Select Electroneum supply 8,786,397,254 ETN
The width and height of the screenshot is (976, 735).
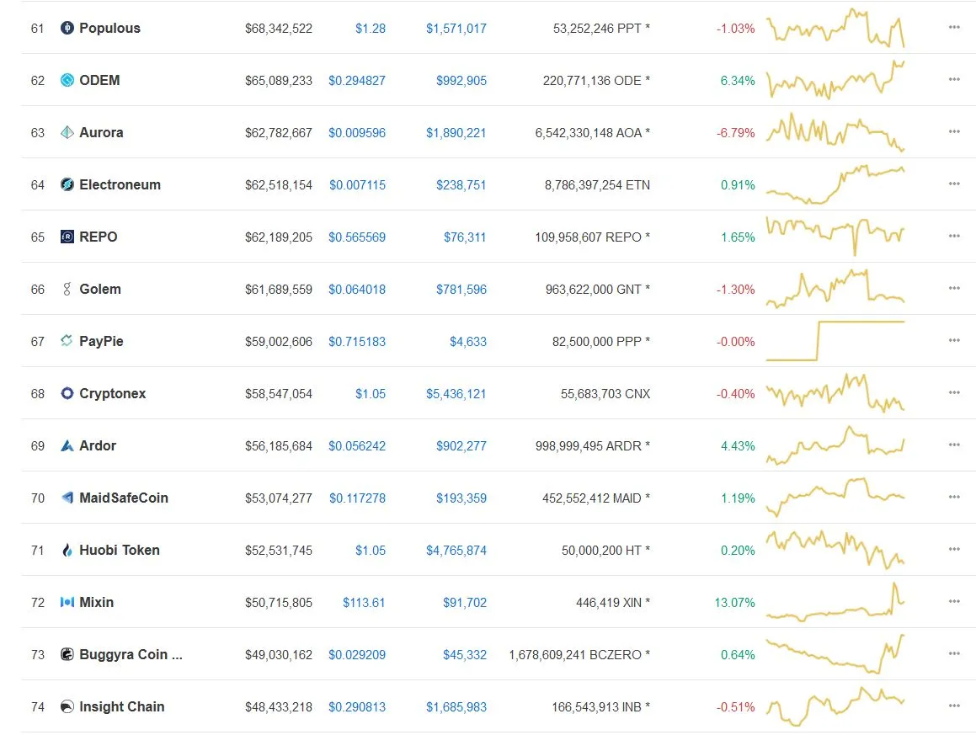pos(598,185)
